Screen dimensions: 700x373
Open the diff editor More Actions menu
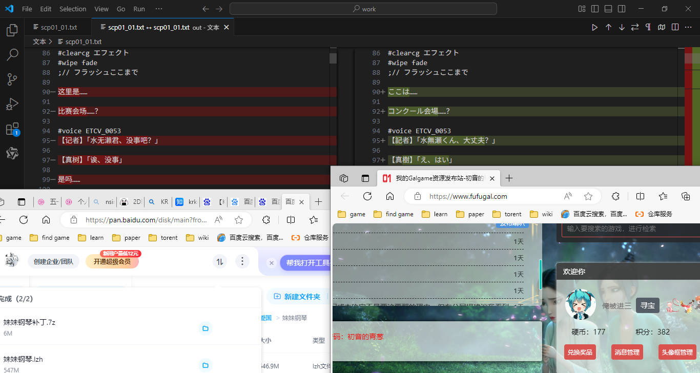pos(688,27)
